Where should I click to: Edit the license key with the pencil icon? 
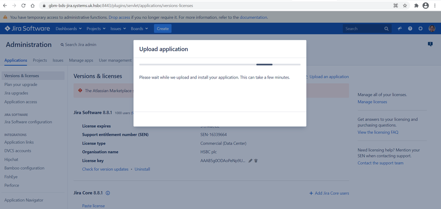(x=250, y=160)
